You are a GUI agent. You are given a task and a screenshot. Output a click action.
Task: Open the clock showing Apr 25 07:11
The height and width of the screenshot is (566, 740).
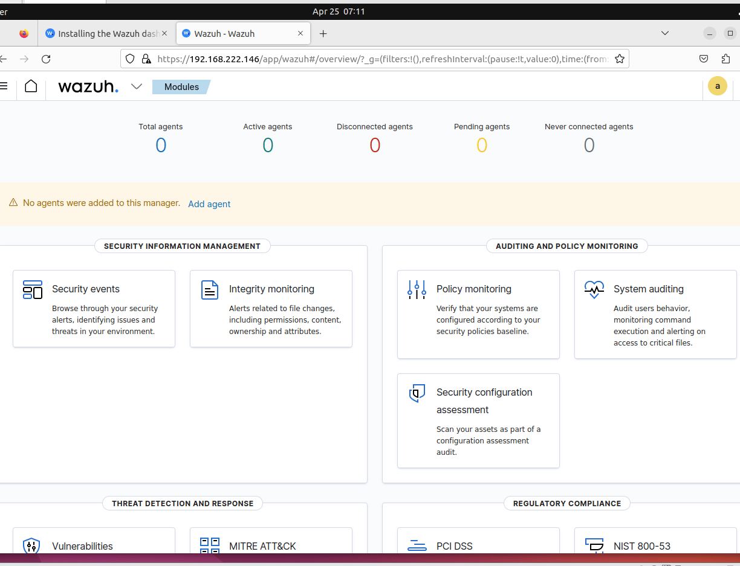tap(339, 11)
